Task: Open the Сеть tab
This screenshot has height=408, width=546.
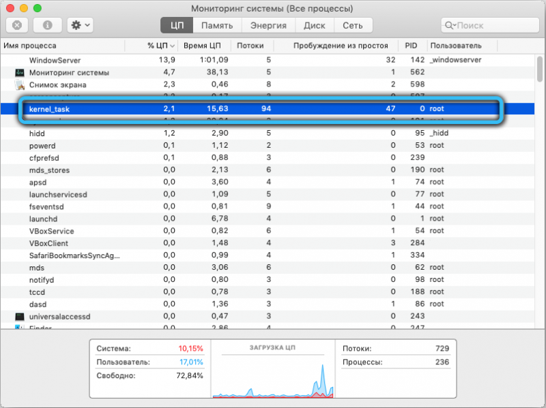Action: pyautogui.click(x=353, y=25)
